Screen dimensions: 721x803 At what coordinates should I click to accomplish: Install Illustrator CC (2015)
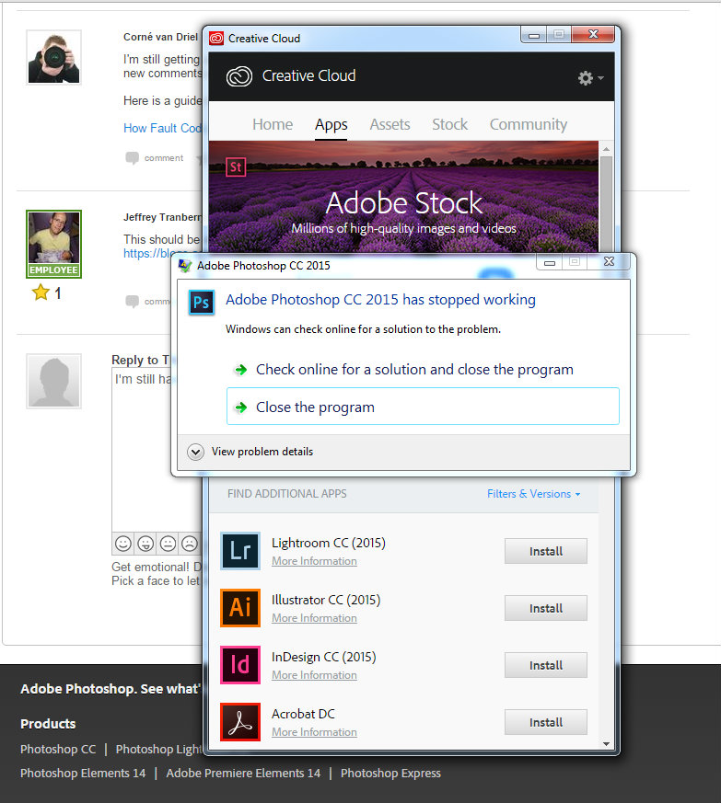pyautogui.click(x=546, y=608)
